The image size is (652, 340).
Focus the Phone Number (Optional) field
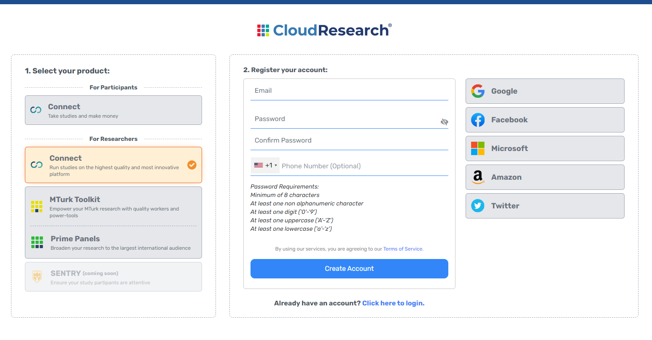point(364,166)
